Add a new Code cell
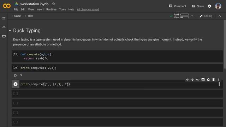Screen dimensions: 226x127 [x=16, y=16]
